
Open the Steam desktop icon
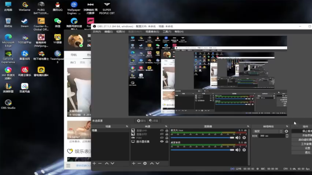click(x=25, y=23)
